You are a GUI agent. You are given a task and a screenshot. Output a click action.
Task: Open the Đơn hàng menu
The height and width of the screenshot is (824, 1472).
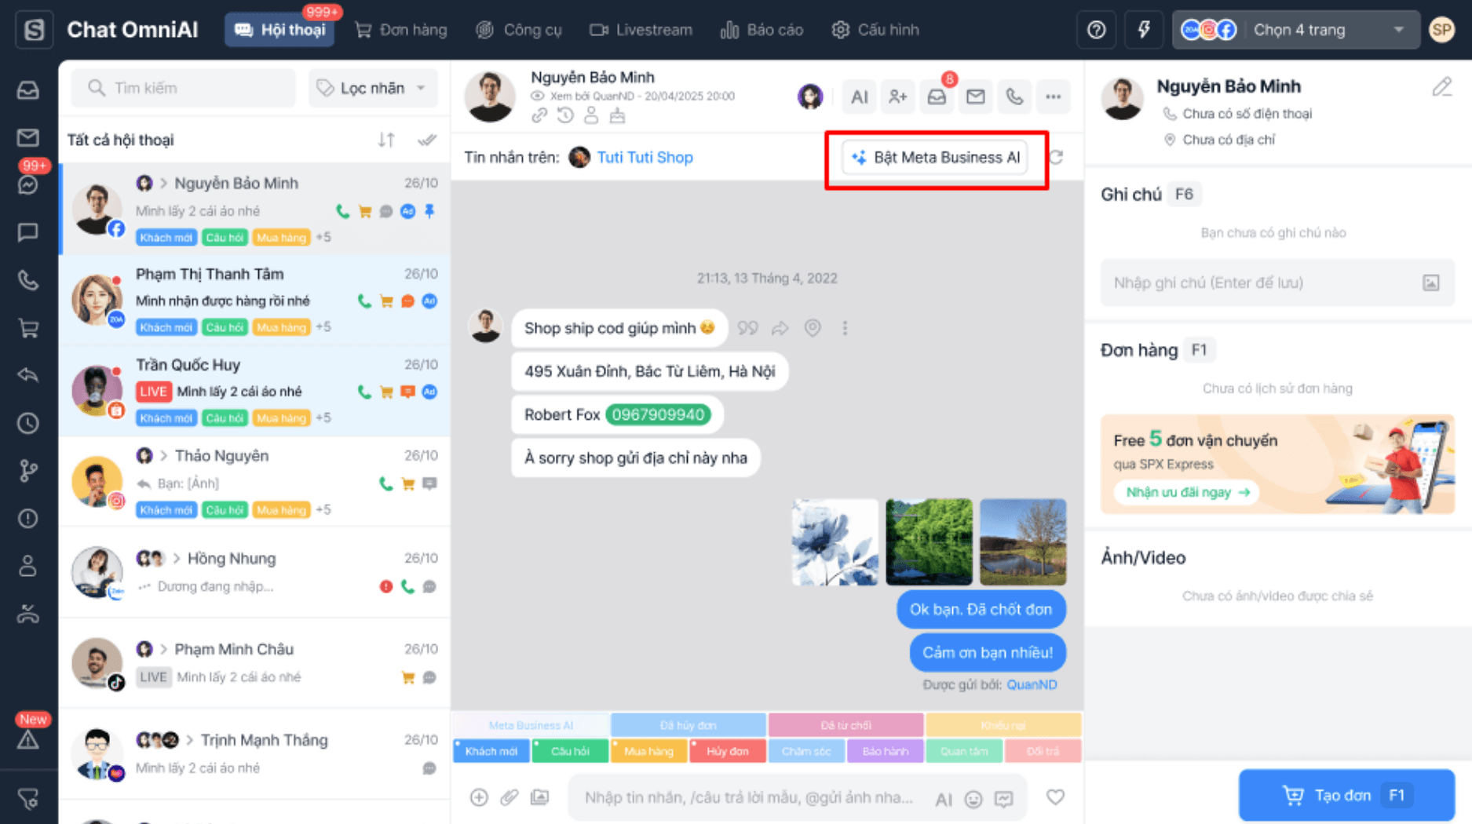(x=401, y=30)
